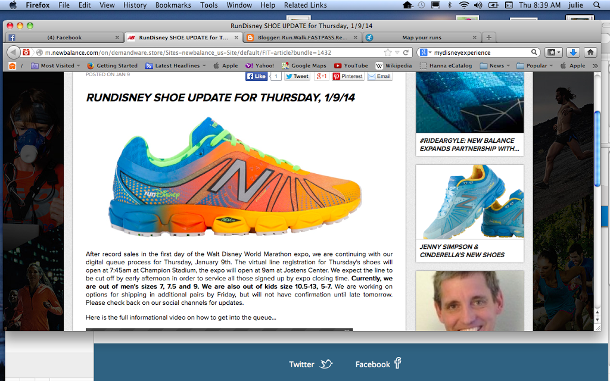The image size is (610, 381).
Task: Open the Bookmarks menu in the menu bar
Action: (173, 5)
